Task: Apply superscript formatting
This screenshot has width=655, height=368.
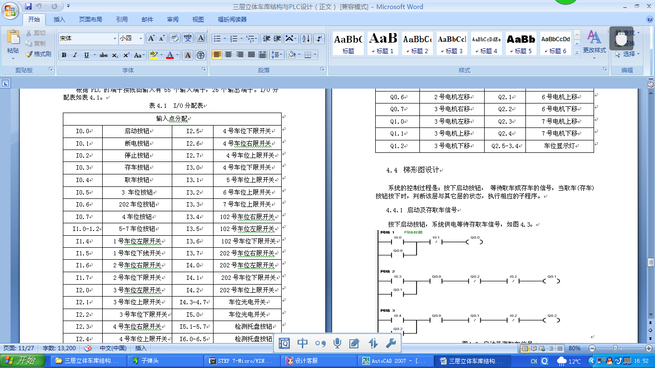Action: coord(126,55)
